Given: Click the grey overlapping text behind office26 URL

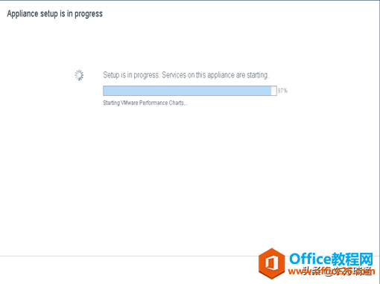Looking at the screenshot, I should coord(338,271).
